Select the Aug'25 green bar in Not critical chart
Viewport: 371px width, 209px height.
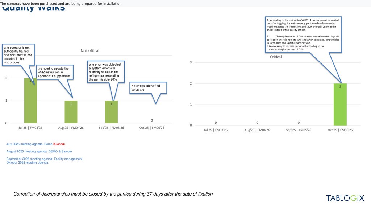[x=71, y=112]
